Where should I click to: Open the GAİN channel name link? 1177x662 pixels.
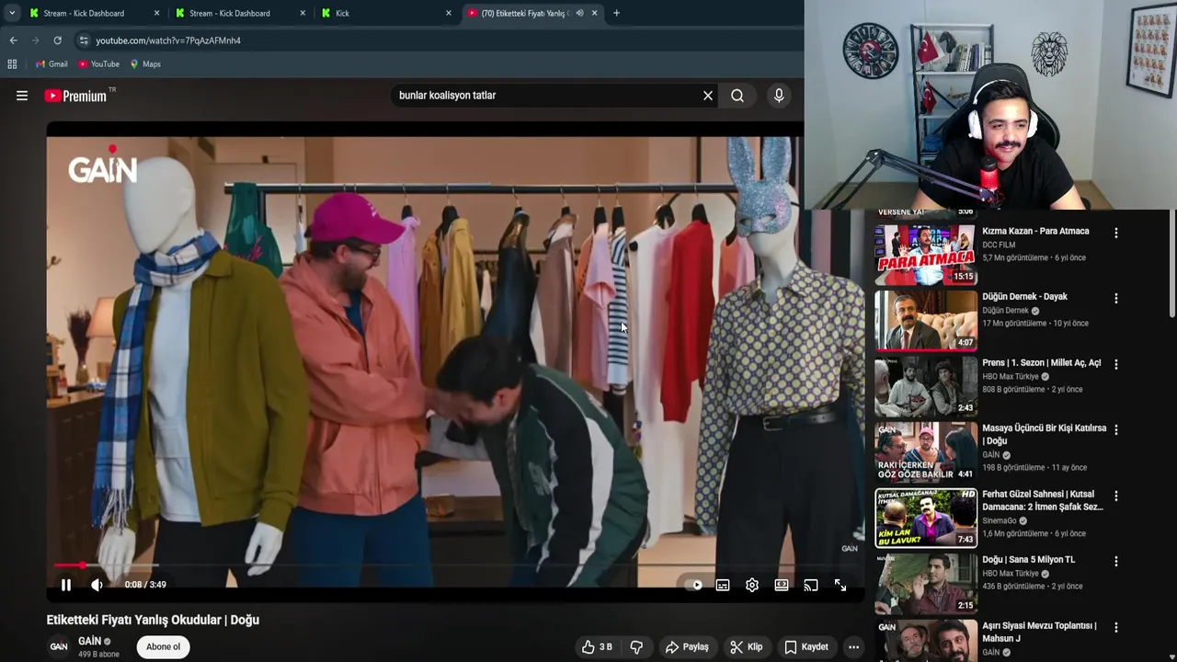click(90, 641)
